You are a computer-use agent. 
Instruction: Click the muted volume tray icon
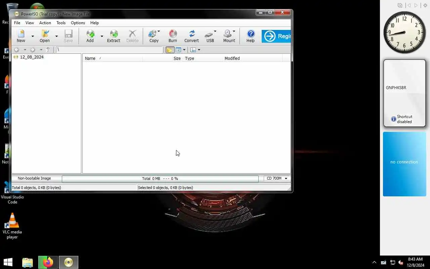pos(401,263)
